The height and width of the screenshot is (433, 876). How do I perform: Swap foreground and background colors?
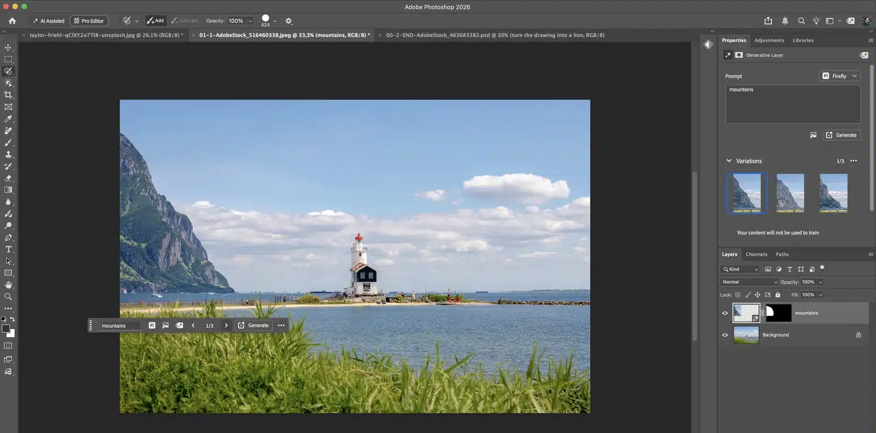click(x=12, y=319)
